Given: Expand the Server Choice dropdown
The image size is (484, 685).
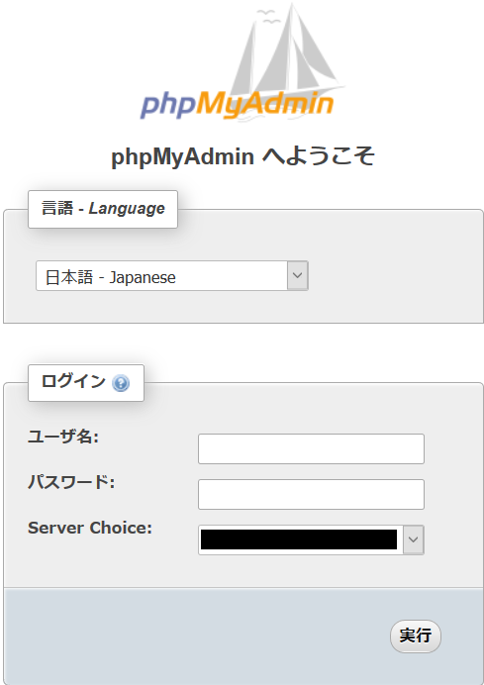Looking at the screenshot, I should point(311,539).
